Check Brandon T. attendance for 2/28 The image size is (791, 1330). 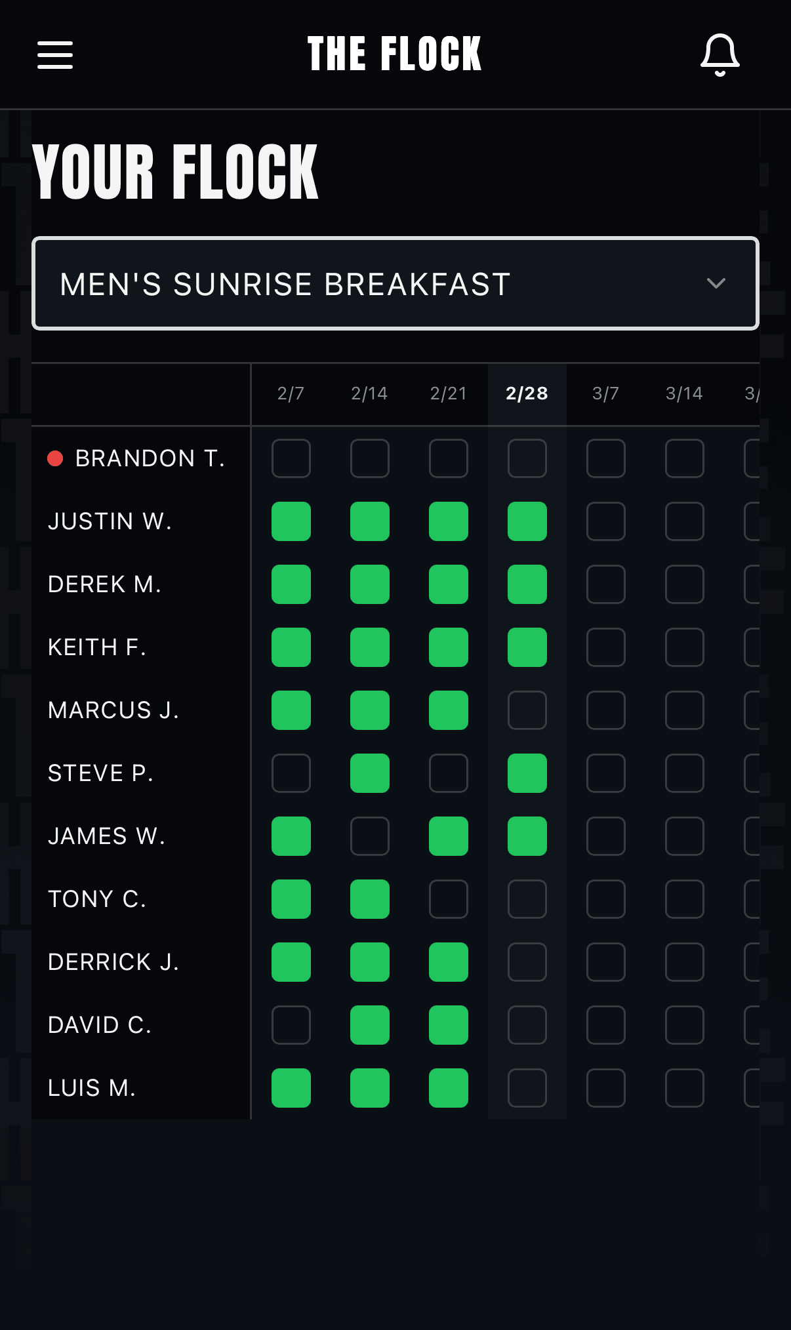[527, 458]
